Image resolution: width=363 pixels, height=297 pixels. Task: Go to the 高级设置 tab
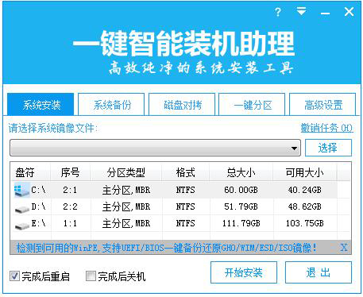(322, 104)
